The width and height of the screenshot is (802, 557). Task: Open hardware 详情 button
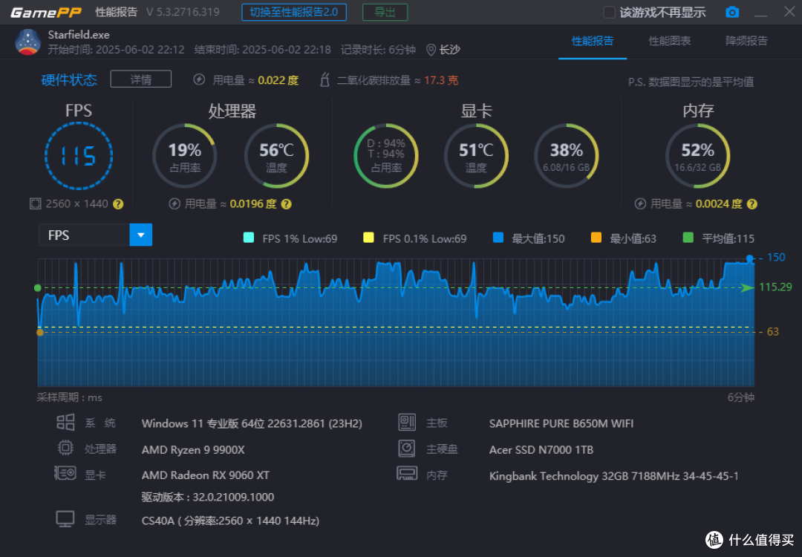tap(140, 79)
